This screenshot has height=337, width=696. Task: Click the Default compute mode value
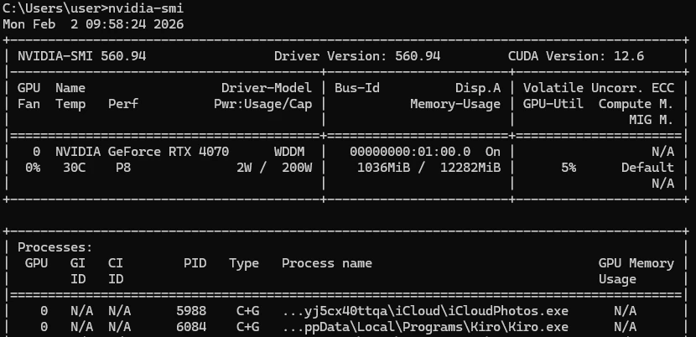tap(647, 168)
